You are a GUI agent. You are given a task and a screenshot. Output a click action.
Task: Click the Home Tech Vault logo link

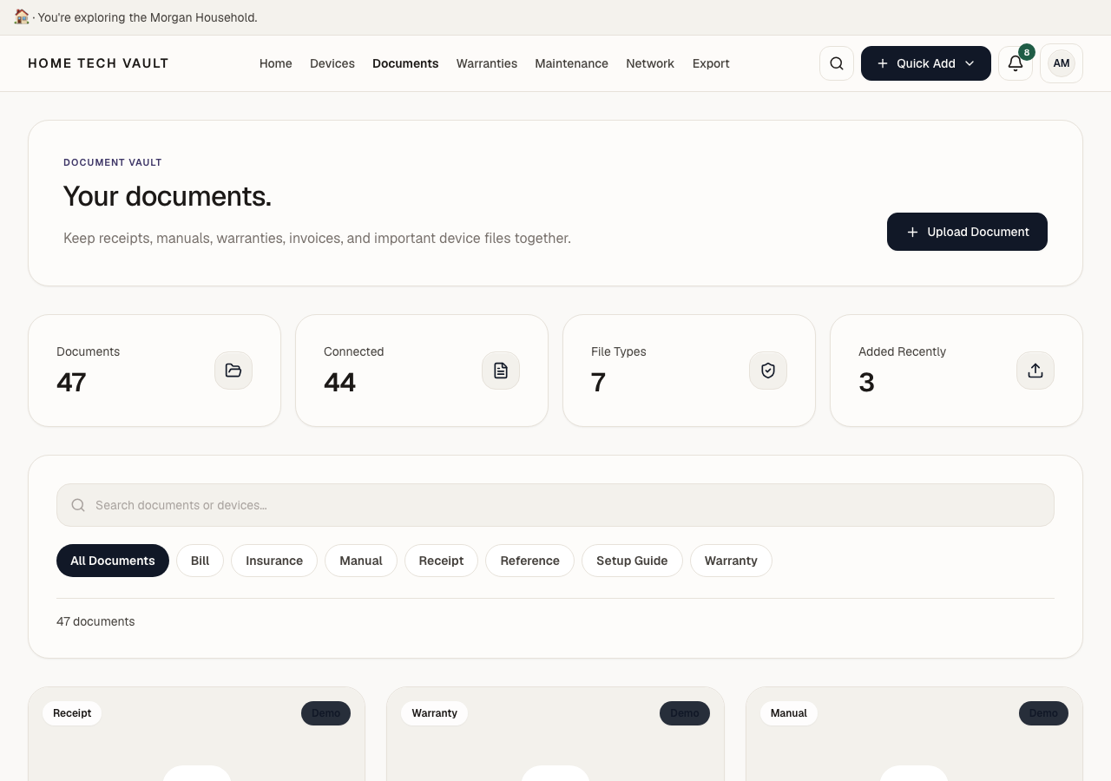pos(98,63)
